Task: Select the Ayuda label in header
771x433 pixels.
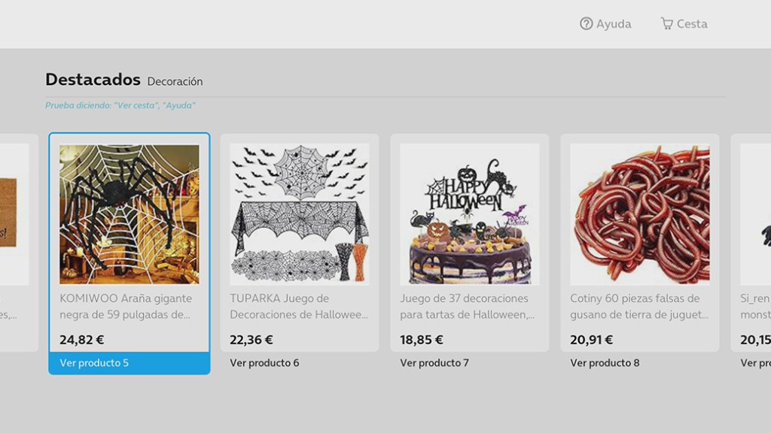Action: pyautogui.click(x=614, y=23)
